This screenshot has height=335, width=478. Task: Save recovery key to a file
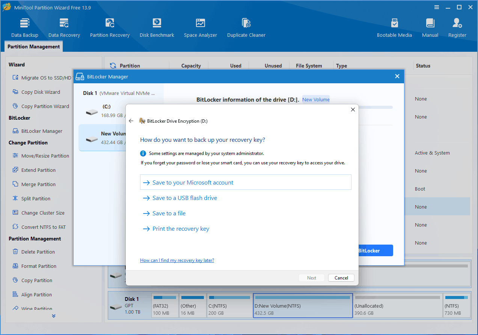164,213
